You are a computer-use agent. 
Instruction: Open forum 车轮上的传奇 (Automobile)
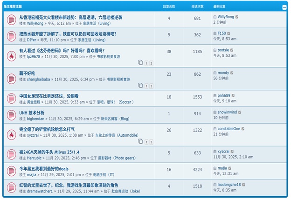(x=117, y=135)
